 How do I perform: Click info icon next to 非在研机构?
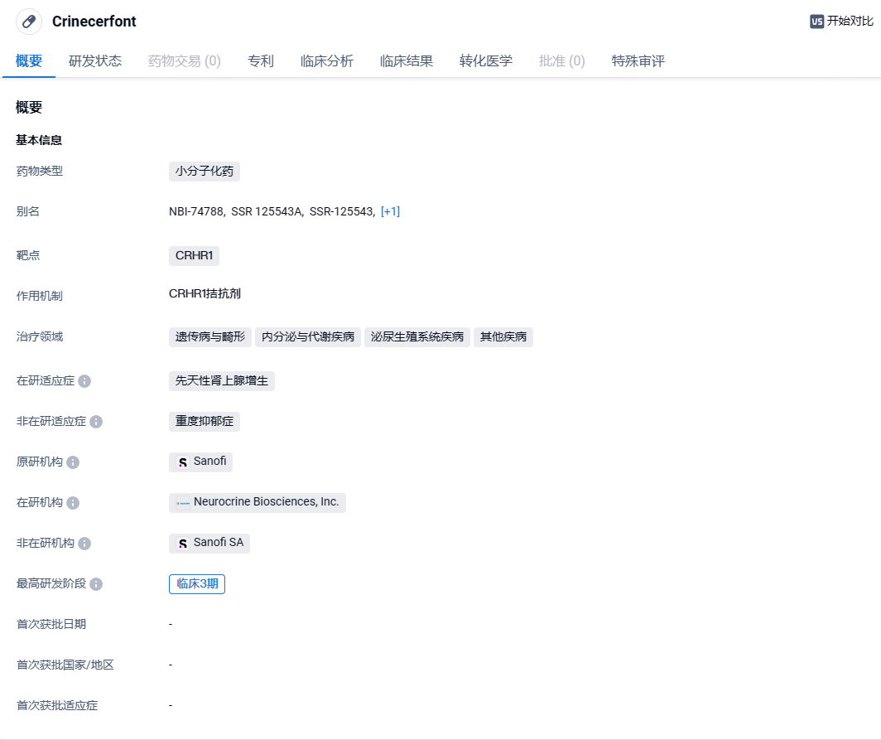coord(84,544)
